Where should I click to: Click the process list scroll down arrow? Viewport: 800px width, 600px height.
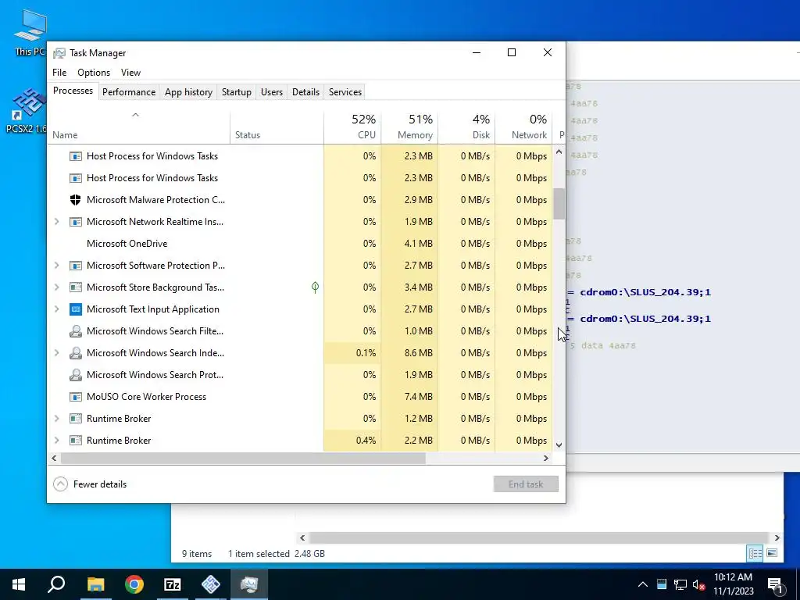[x=559, y=445]
